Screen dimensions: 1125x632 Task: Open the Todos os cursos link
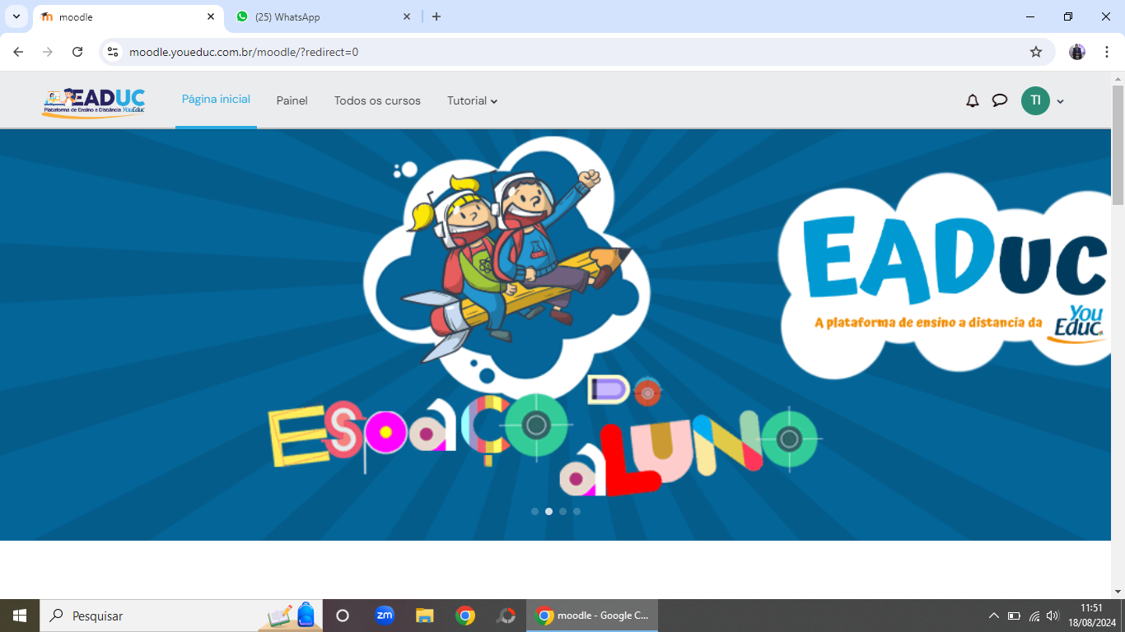[377, 100]
